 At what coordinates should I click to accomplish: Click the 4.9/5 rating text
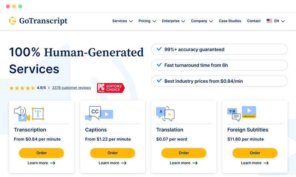tap(41, 88)
